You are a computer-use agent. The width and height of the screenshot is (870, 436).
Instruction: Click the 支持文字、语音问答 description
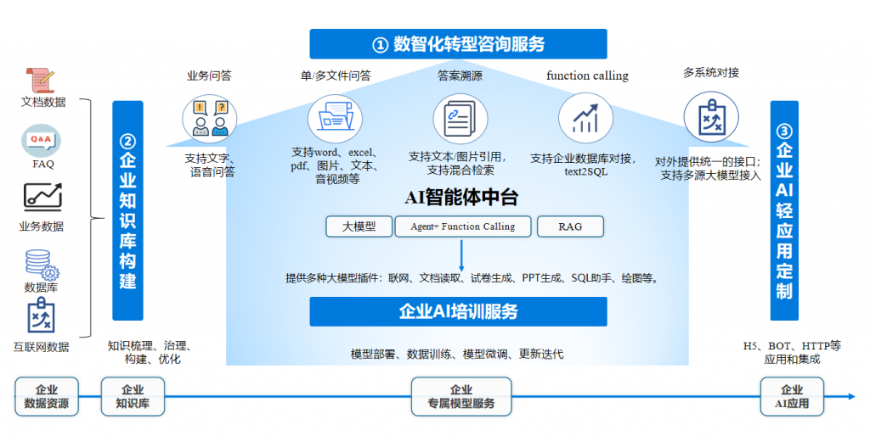[211, 165]
